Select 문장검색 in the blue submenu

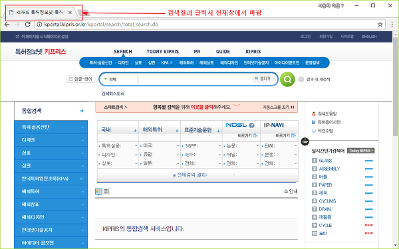click(x=313, y=63)
